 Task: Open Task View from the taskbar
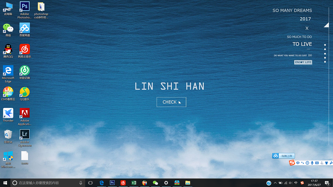coord(90,183)
